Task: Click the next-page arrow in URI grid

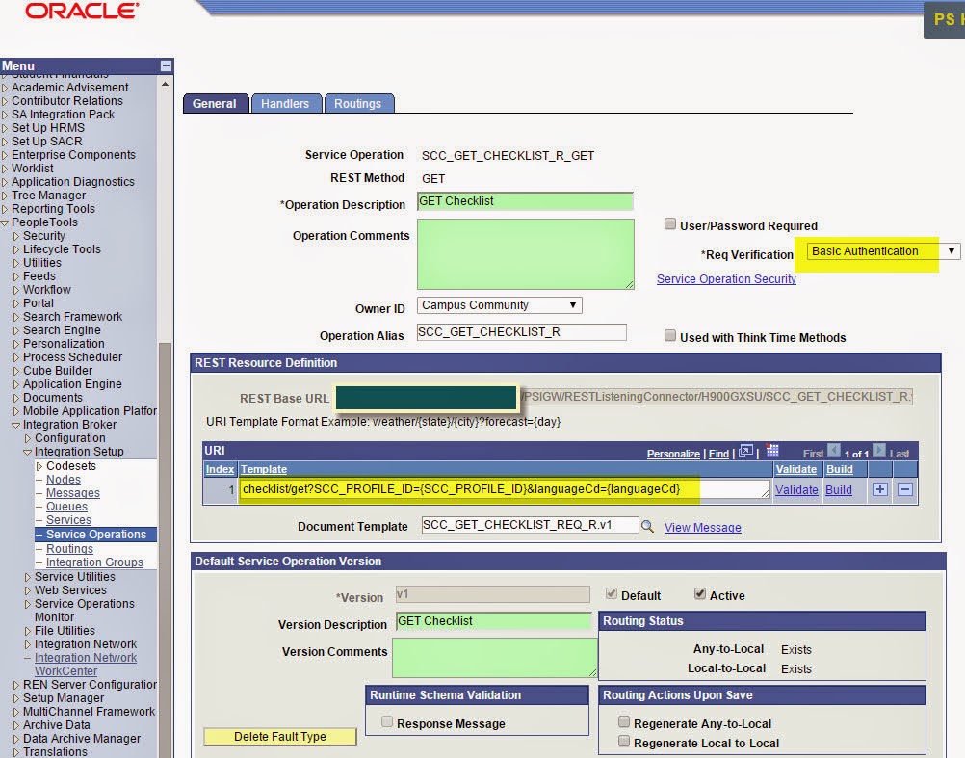Action: [x=878, y=453]
